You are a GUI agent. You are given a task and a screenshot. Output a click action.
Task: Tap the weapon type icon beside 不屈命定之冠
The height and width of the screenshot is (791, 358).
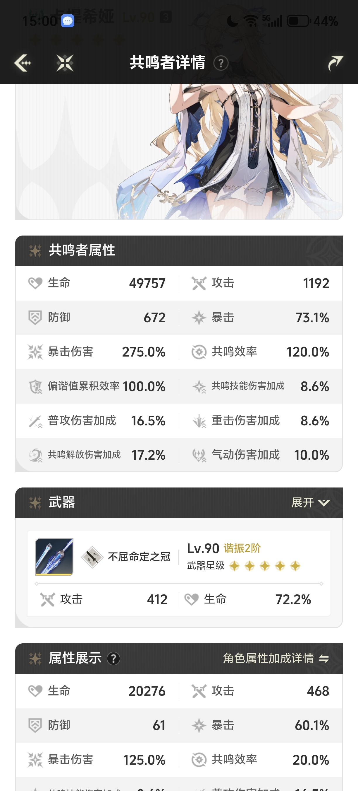(92, 557)
